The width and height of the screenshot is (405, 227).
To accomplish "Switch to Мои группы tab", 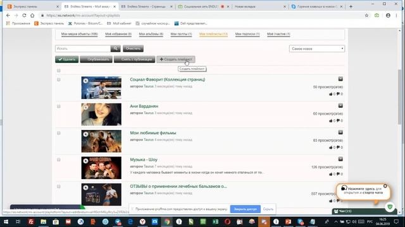I will tap(181, 34).
